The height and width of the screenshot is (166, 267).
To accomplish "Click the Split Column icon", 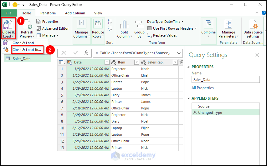I will [x=125, y=24].
